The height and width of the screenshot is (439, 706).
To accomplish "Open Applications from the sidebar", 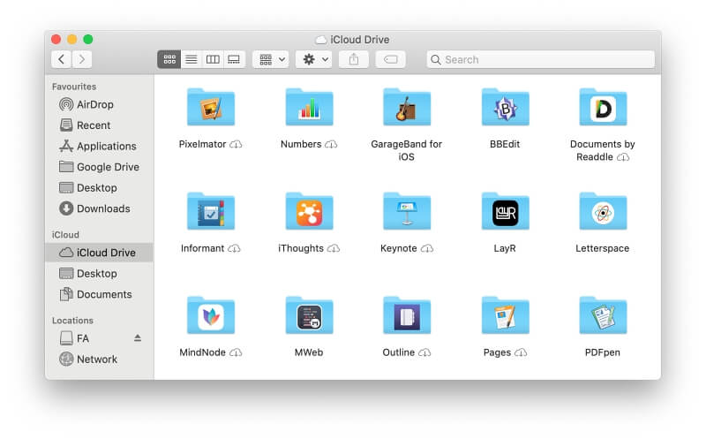I will (99, 146).
